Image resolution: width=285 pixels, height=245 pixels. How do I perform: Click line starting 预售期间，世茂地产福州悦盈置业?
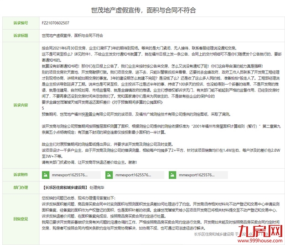coord(136,114)
